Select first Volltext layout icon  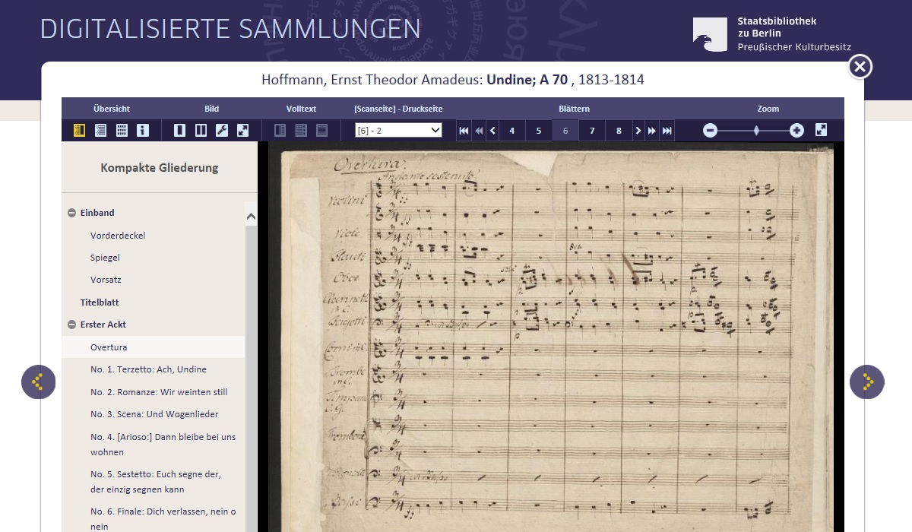click(280, 130)
